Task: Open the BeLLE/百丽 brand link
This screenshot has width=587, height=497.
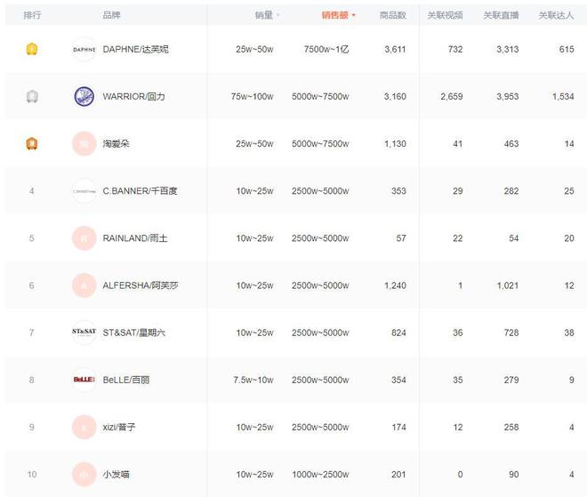Action: click(x=126, y=380)
